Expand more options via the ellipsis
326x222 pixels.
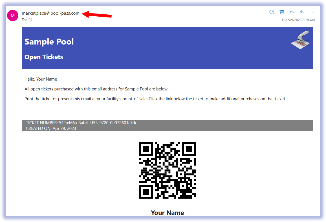pyautogui.click(x=312, y=12)
